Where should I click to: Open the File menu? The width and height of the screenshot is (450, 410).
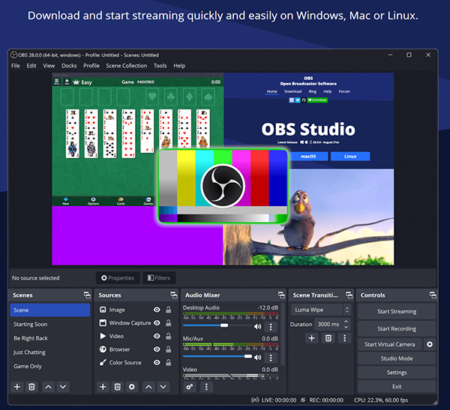point(16,66)
